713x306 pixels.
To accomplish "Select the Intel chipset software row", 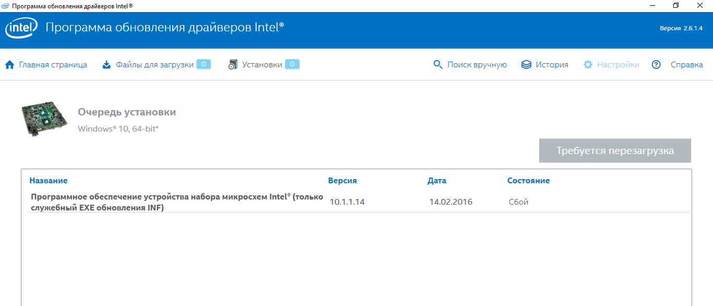I will (176, 202).
